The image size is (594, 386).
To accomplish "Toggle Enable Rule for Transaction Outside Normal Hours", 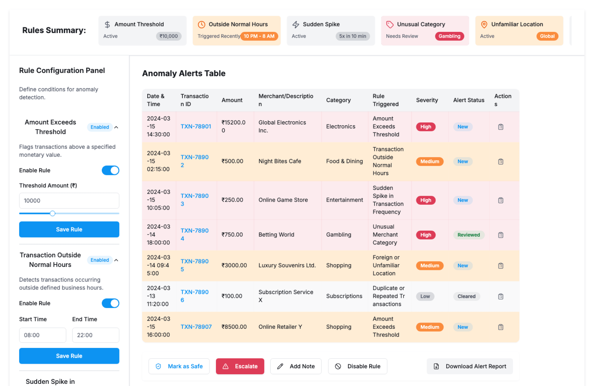I will coord(110,303).
